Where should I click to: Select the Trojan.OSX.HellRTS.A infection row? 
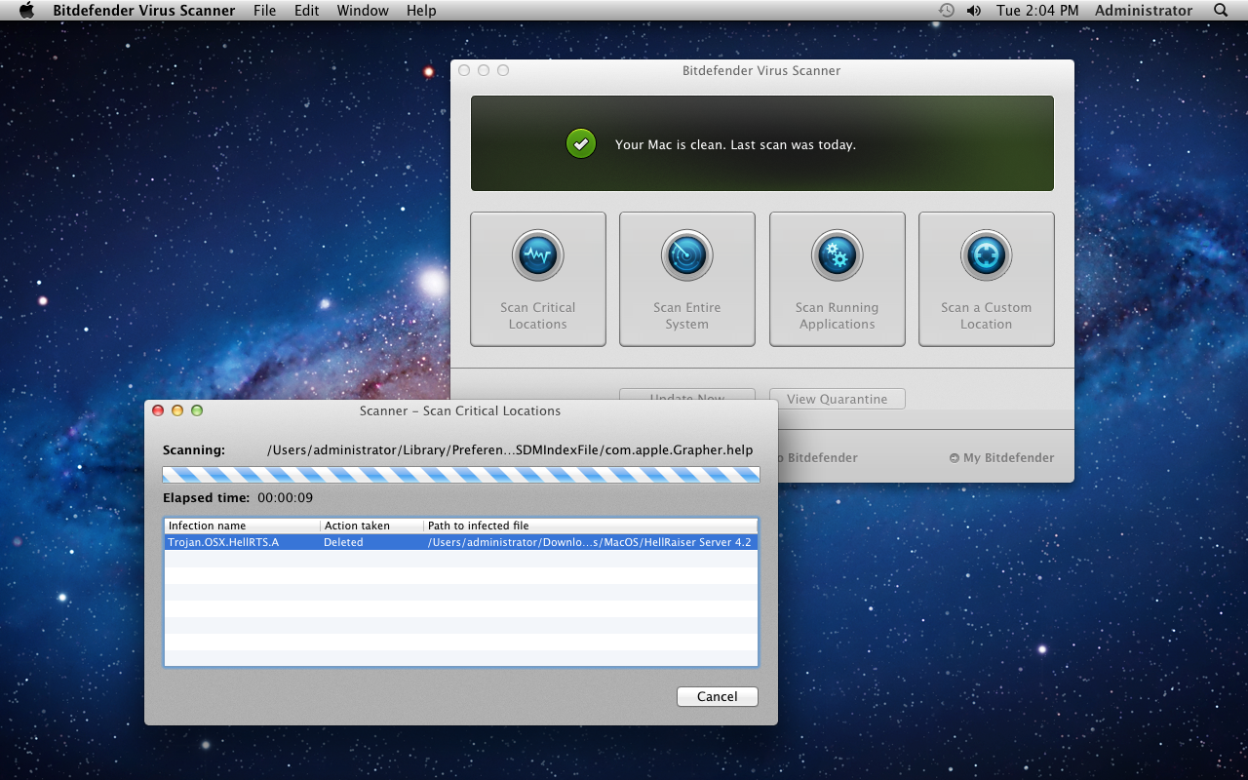(461, 542)
